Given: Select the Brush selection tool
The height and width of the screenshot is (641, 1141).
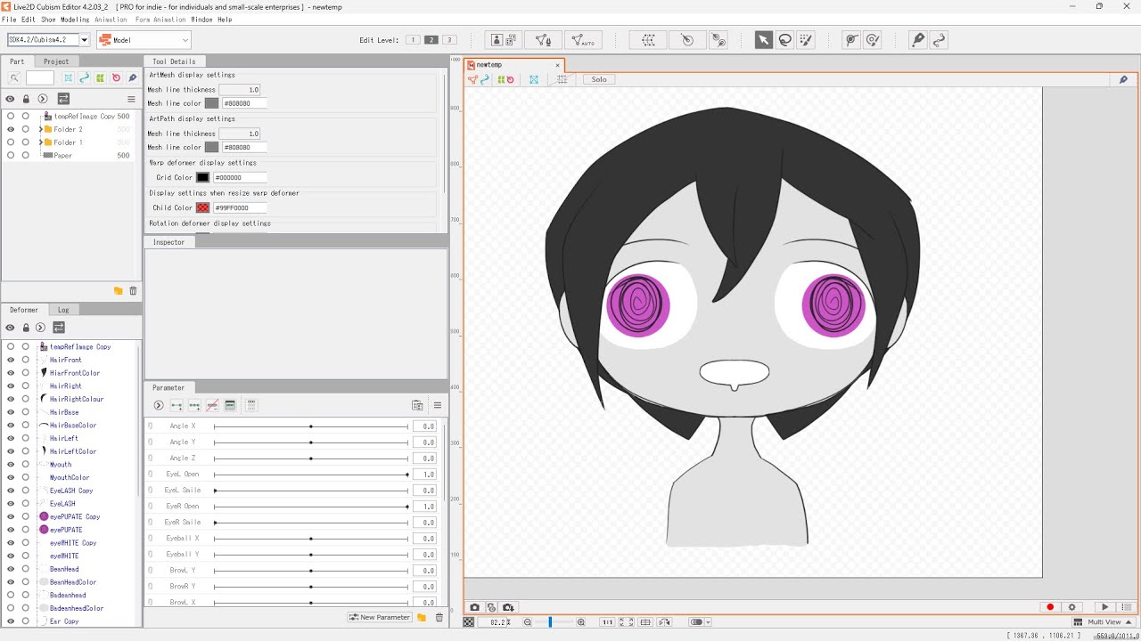Looking at the screenshot, I should click(806, 40).
